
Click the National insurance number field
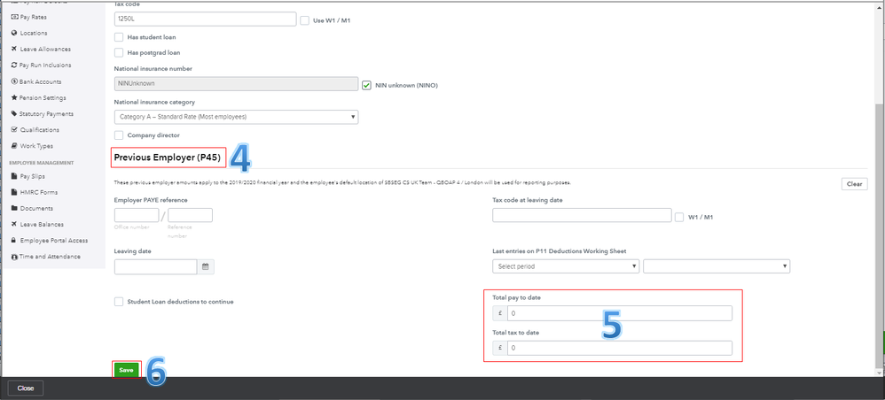click(x=236, y=83)
